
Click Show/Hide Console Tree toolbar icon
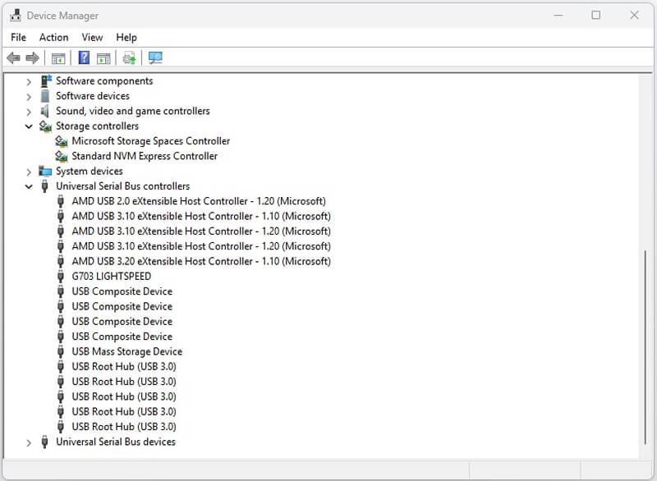point(58,58)
